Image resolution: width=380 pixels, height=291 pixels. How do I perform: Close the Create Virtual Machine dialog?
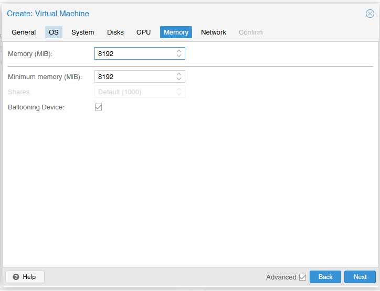pyautogui.click(x=370, y=14)
